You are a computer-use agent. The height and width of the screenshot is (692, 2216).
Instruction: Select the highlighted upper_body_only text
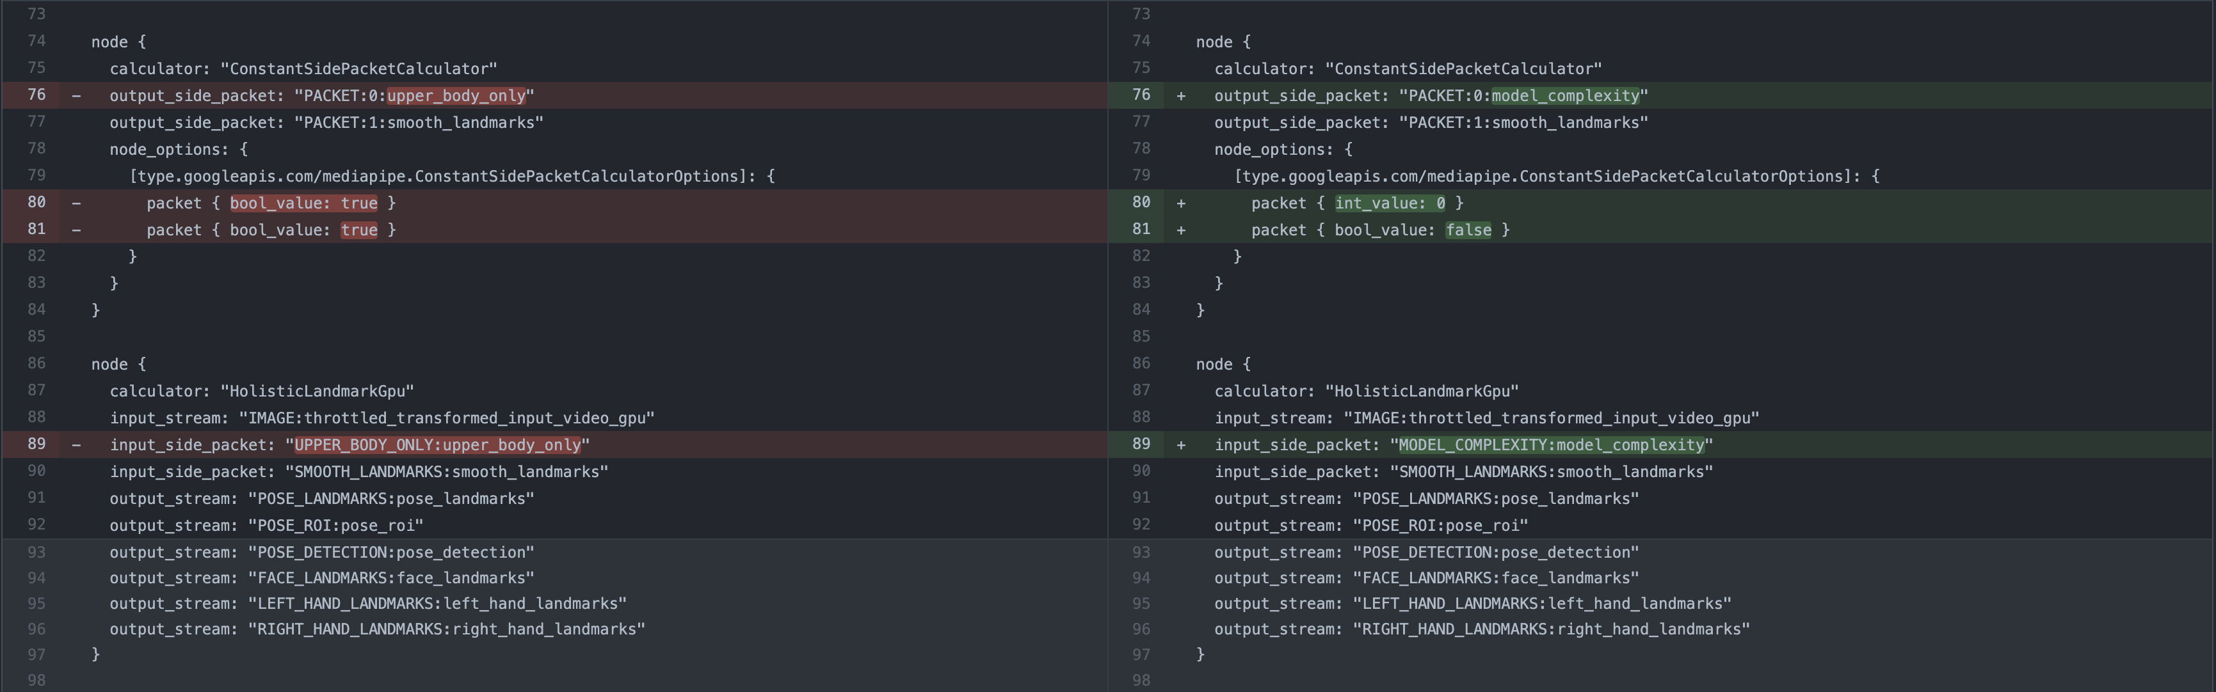(x=458, y=95)
